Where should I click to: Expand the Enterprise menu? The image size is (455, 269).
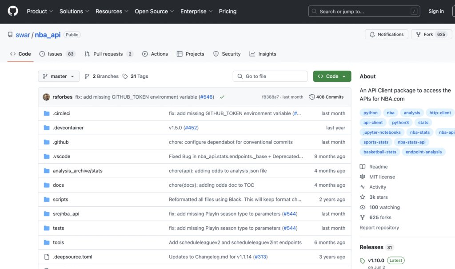197,11
